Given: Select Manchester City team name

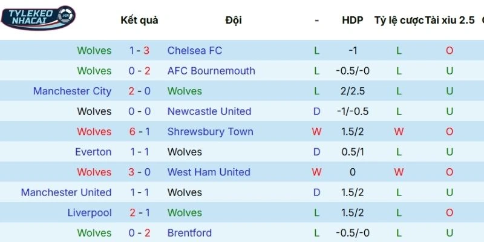Looking at the screenshot, I should point(72,91).
